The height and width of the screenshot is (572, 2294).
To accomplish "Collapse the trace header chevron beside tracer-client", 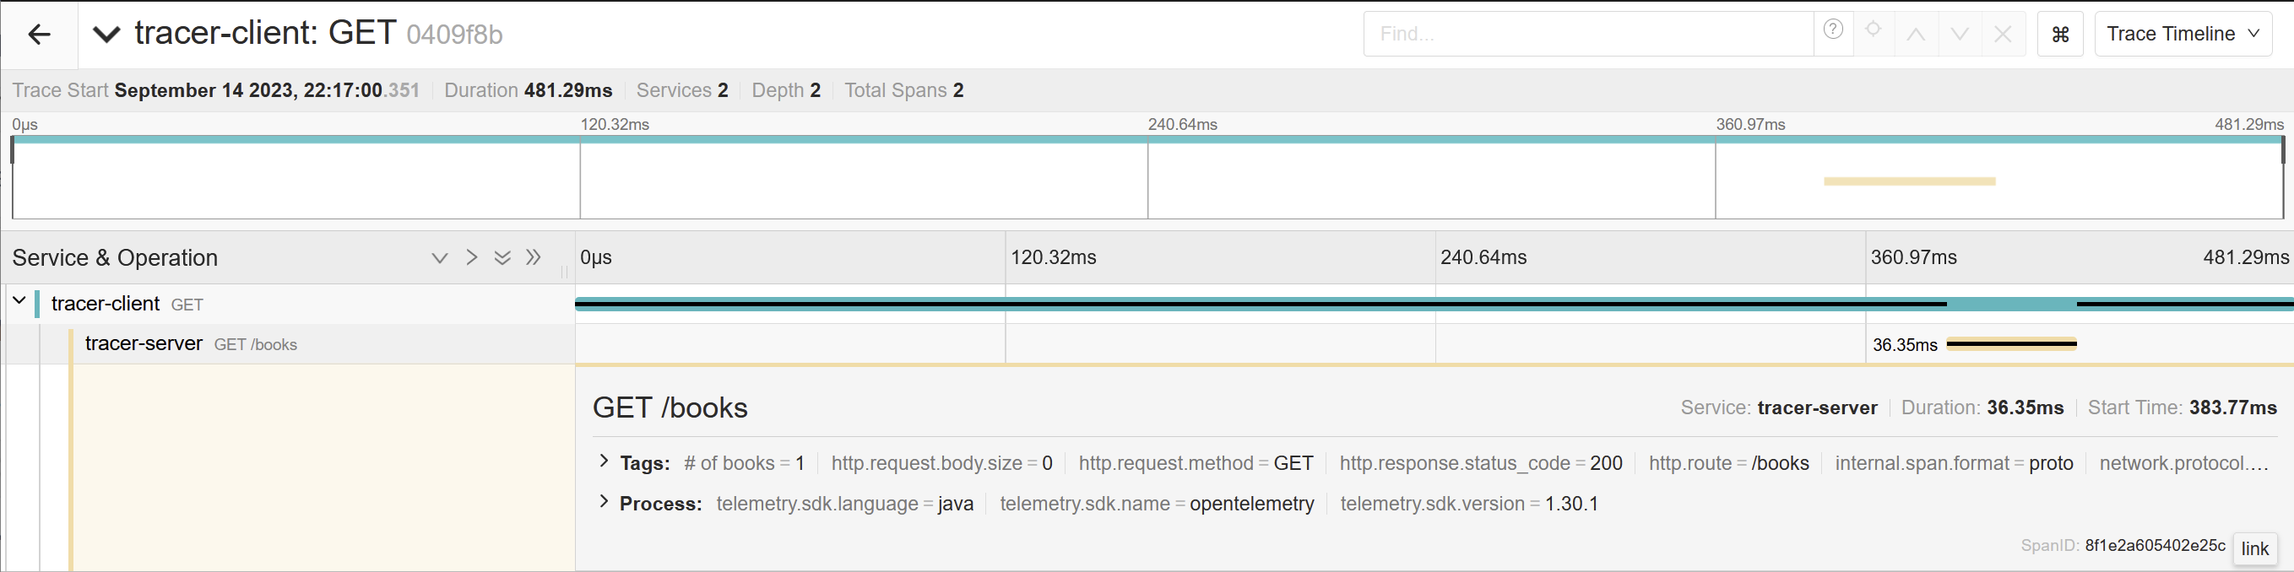I will pyautogui.click(x=106, y=35).
